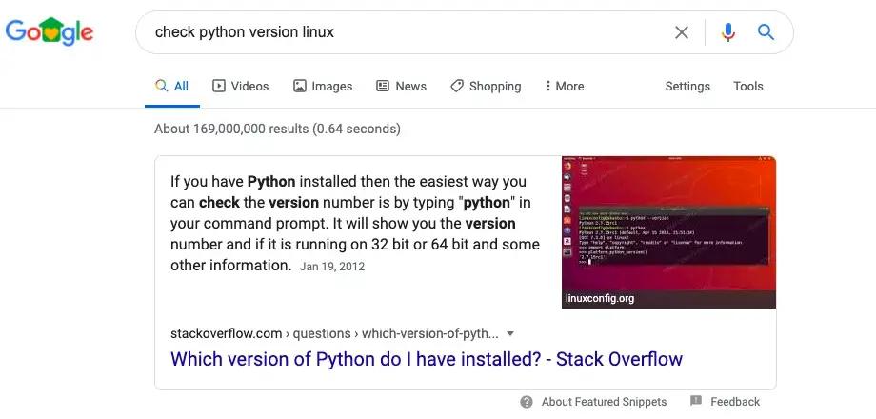This screenshot has height=419, width=876.
Task: Click the 'About 169,000,000 results' text
Action: tap(278, 130)
